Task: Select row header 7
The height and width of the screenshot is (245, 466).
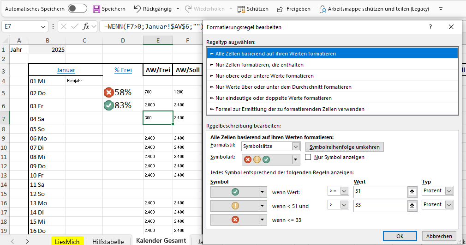Action: pyautogui.click(x=4, y=119)
